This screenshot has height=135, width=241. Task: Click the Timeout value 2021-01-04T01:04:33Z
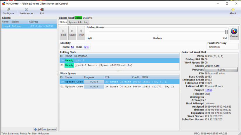218,110
